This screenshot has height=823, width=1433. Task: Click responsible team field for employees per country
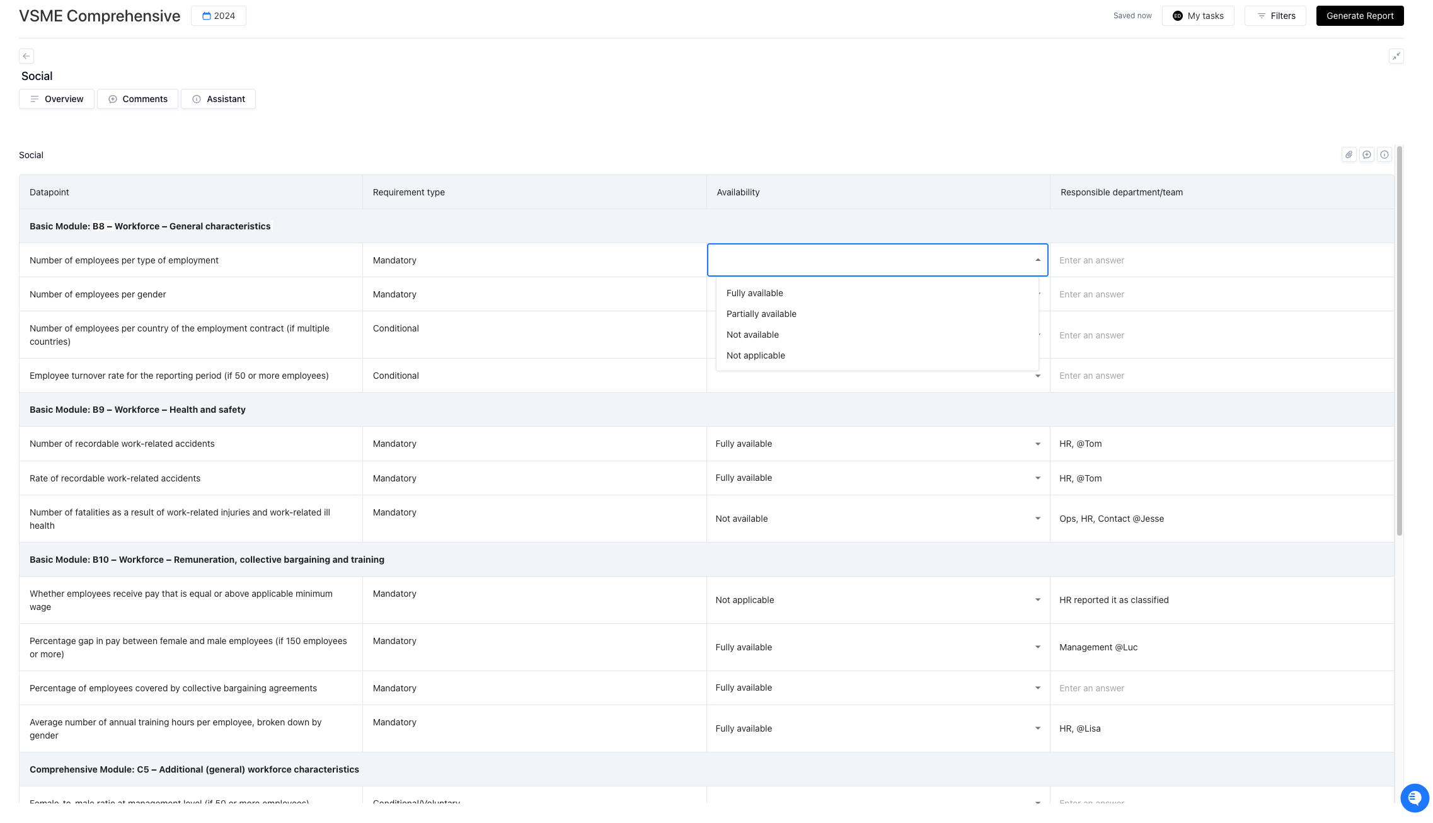click(1222, 335)
